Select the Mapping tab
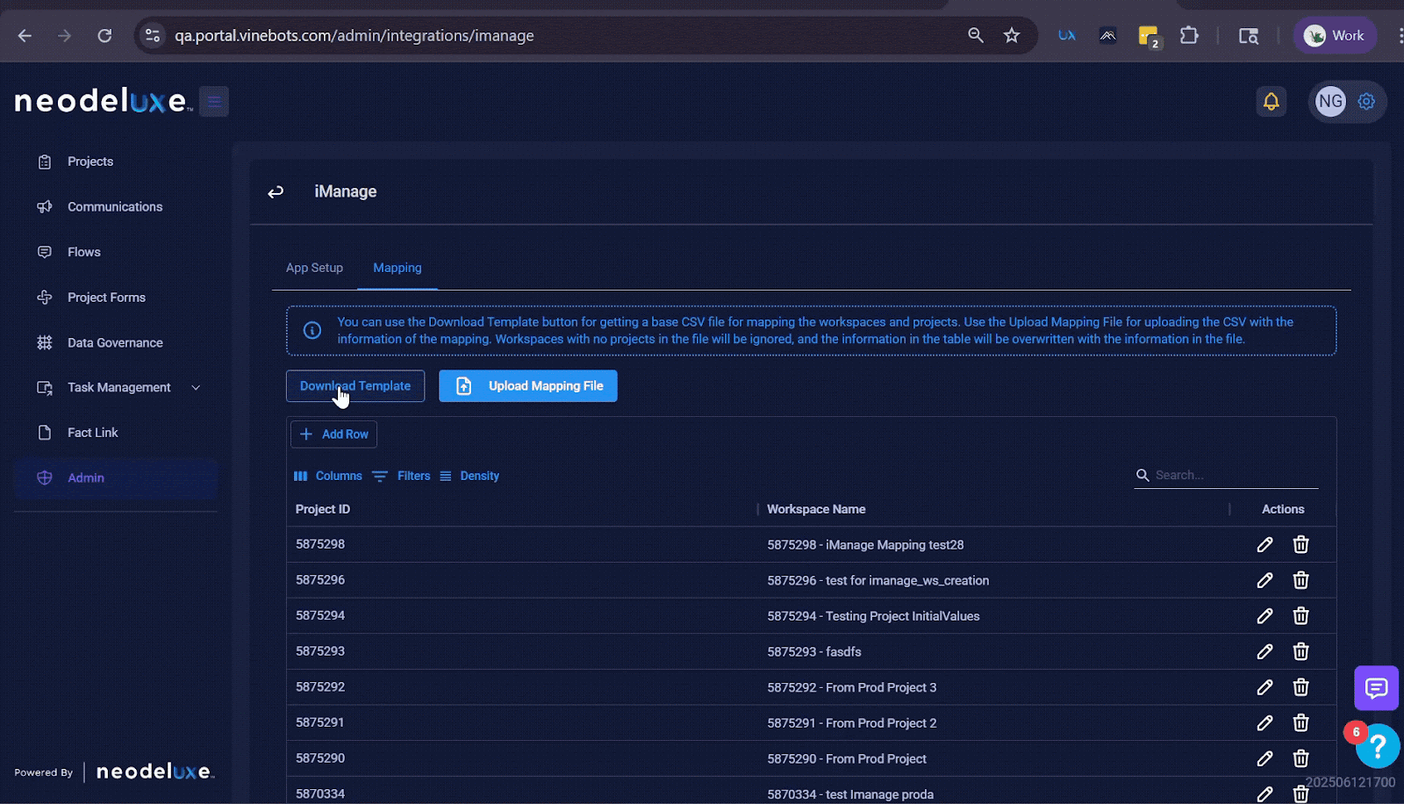 click(398, 268)
